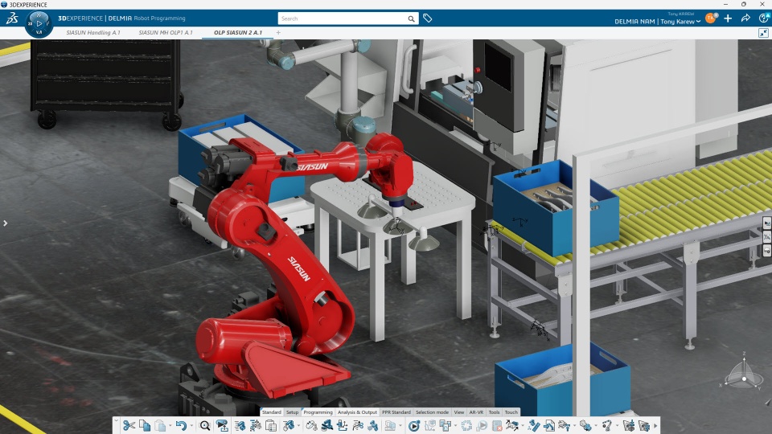Open the AR-VR toolbar section

[x=476, y=412]
